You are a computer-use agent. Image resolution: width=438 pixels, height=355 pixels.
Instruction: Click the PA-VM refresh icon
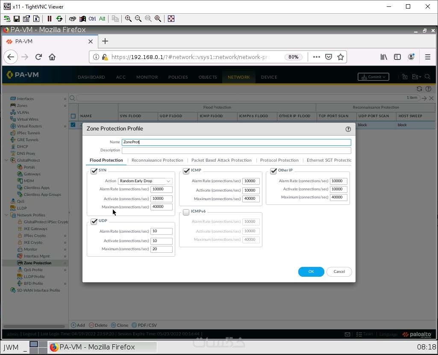point(419,89)
